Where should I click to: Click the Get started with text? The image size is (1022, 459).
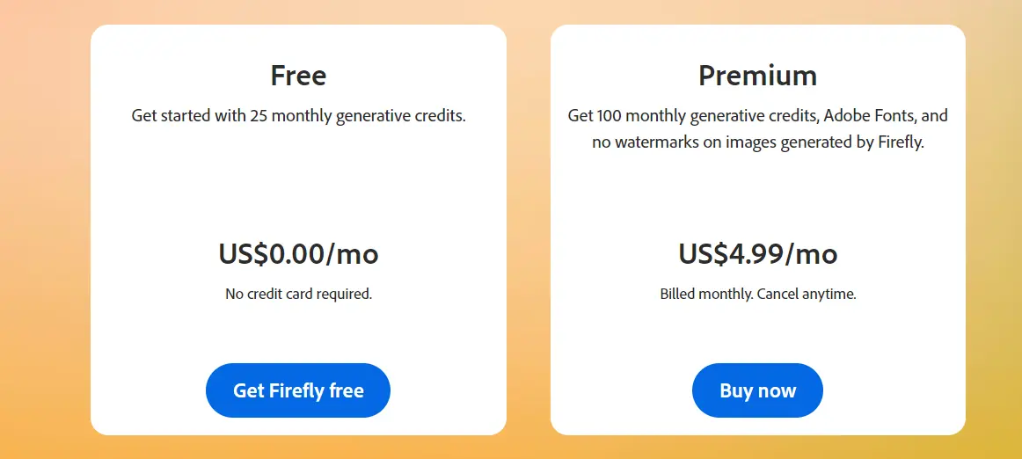(188, 116)
